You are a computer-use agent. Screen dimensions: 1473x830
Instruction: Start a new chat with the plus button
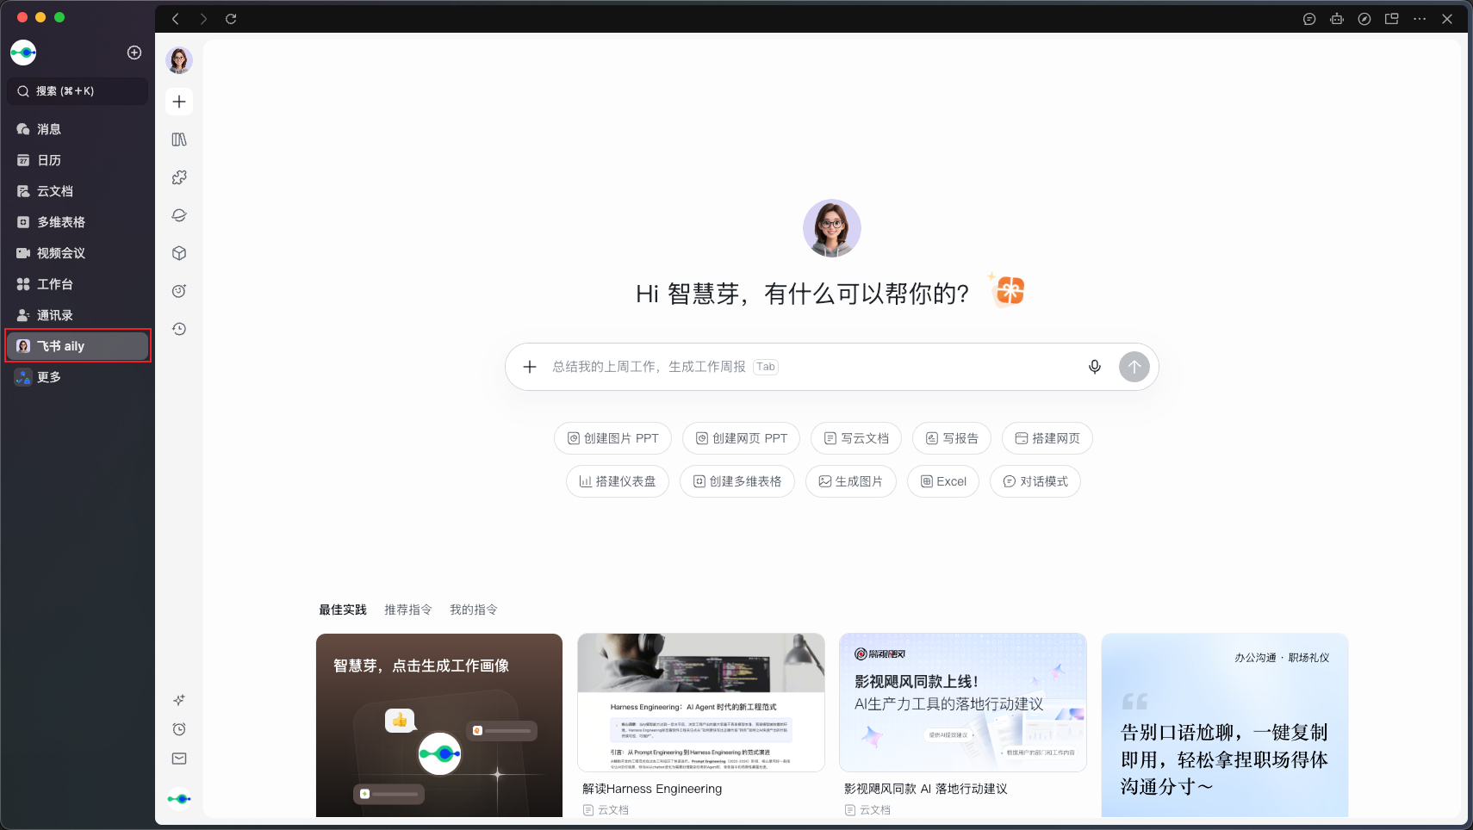(x=179, y=102)
